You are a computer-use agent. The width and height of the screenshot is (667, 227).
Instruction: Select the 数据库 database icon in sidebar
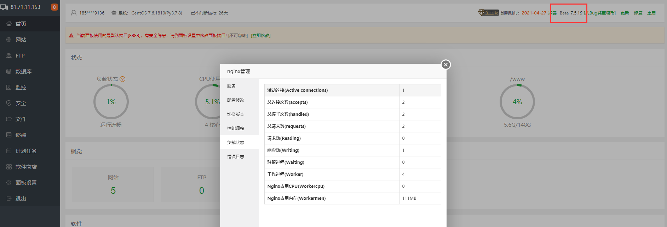pos(9,71)
